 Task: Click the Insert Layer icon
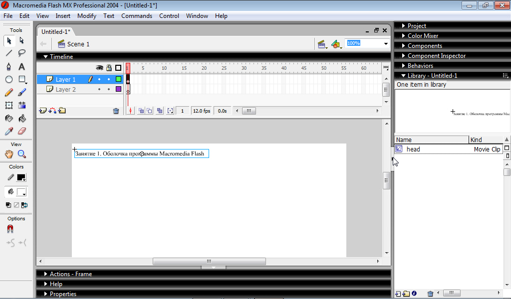pos(43,111)
